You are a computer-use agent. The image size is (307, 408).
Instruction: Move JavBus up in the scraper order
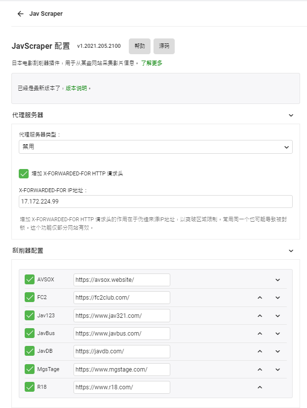(x=260, y=333)
